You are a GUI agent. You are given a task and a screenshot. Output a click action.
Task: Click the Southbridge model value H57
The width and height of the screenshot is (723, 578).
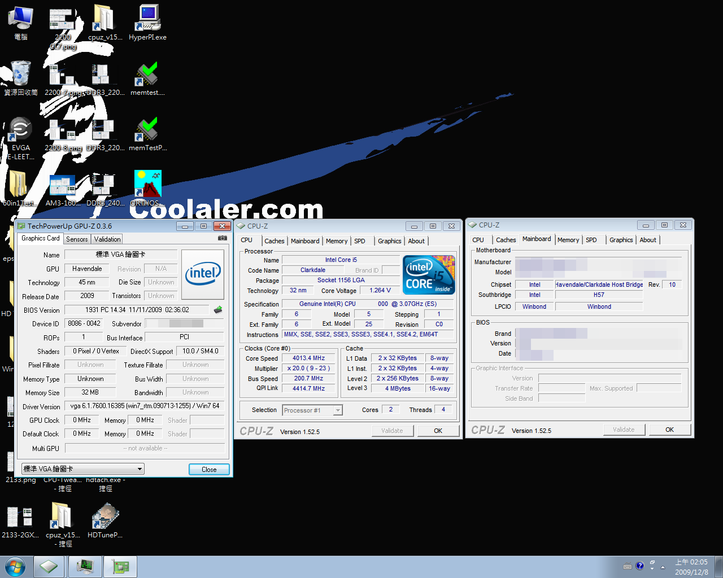click(599, 295)
